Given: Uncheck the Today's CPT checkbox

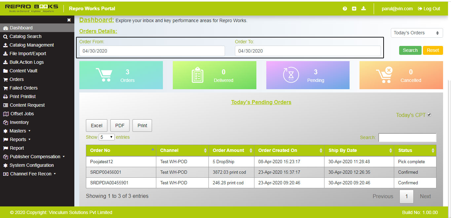Looking at the screenshot, I should [429, 115].
